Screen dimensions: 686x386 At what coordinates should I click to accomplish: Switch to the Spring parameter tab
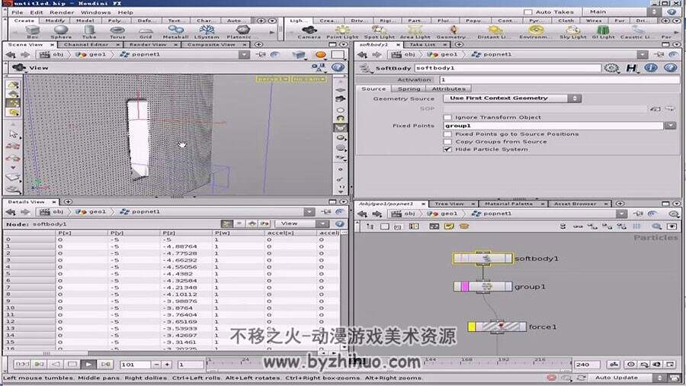click(x=409, y=88)
